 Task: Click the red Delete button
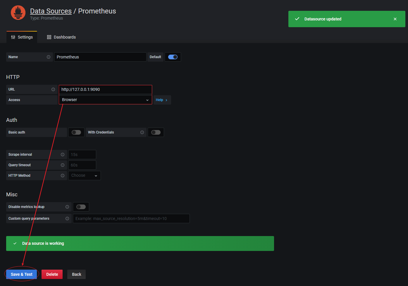[52, 274]
